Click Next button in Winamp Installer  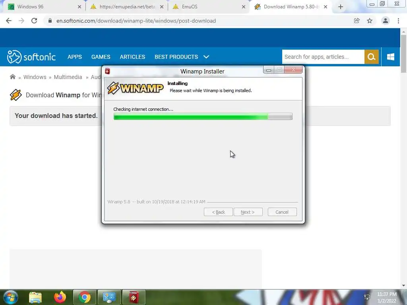[248, 212]
